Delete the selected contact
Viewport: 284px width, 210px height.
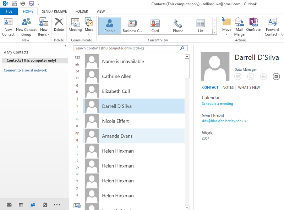coord(59,25)
